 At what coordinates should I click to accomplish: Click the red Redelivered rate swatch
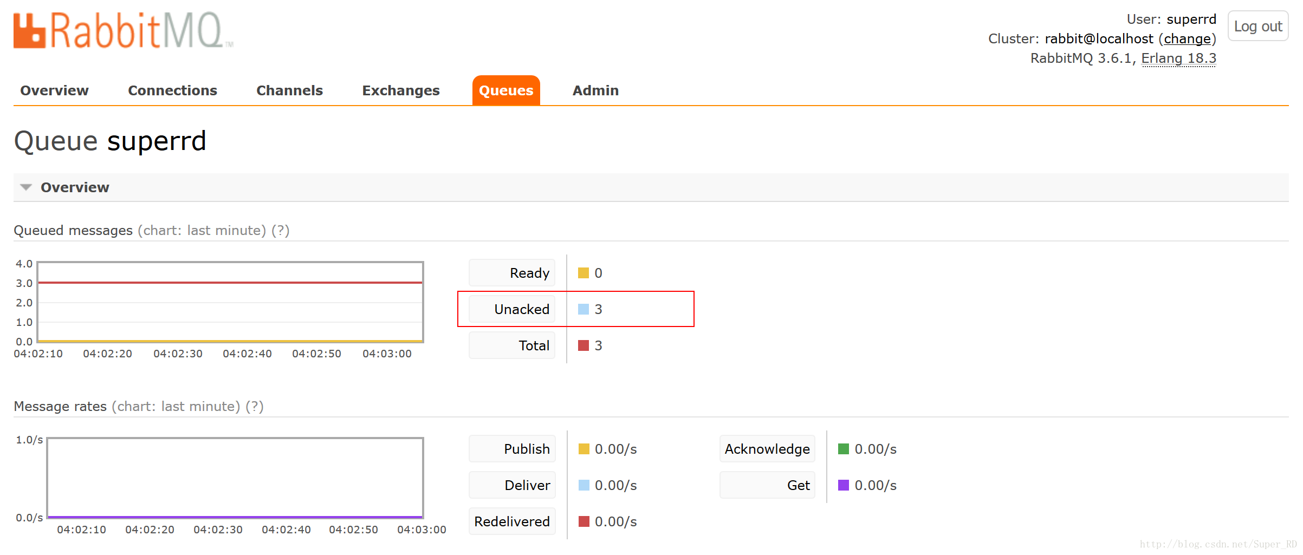(x=584, y=521)
